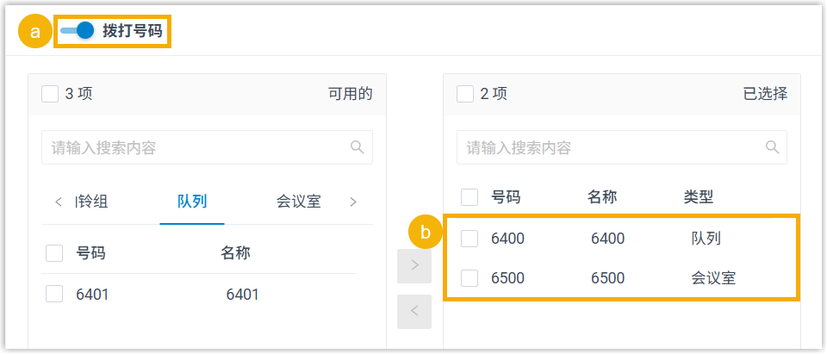This screenshot has width=827, height=354.
Task: Click search icon in selected list
Action: [773, 147]
